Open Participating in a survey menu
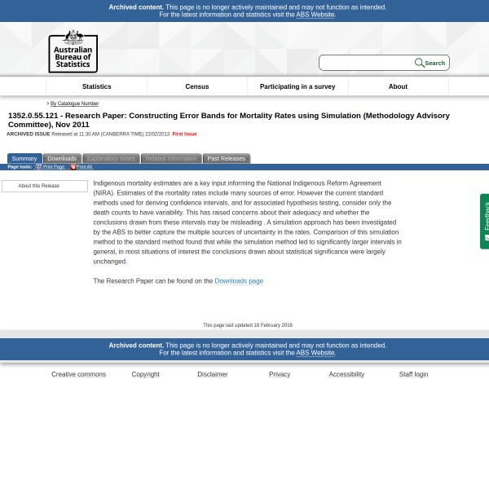The image size is (489, 489). pos(297,86)
